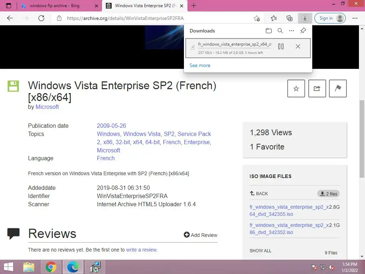365x274 pixels.
Task: Click the 9 Files count text
Action: coord(331,253)
